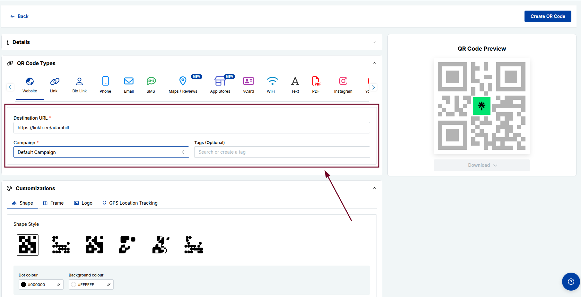Open the GPS Location Tracking tab

130,203
